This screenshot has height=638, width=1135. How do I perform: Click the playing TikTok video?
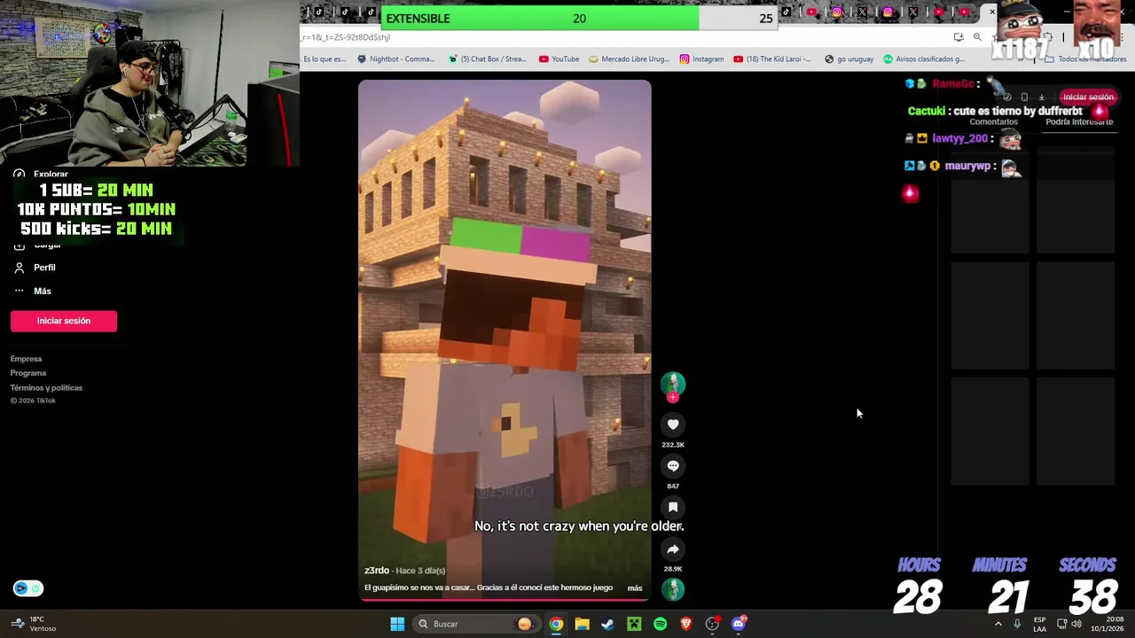click(505, 340)
